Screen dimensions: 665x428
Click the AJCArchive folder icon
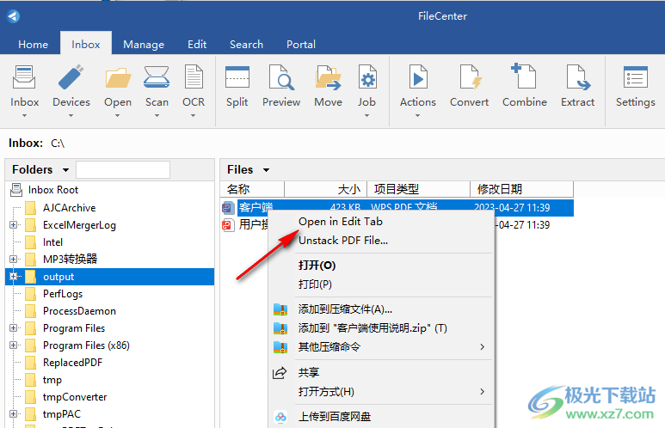(x=30, y=208)
